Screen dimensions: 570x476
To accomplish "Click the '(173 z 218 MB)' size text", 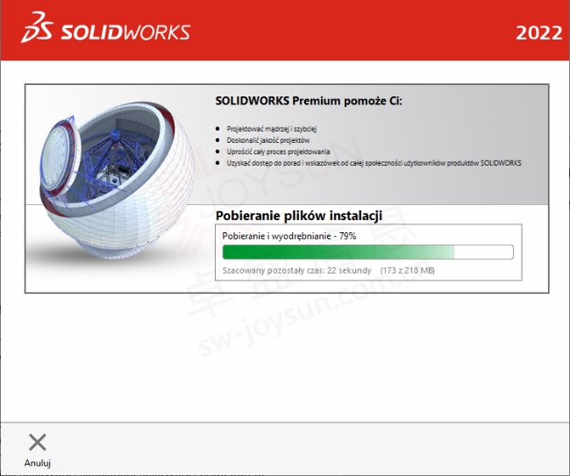I will 408,270.
